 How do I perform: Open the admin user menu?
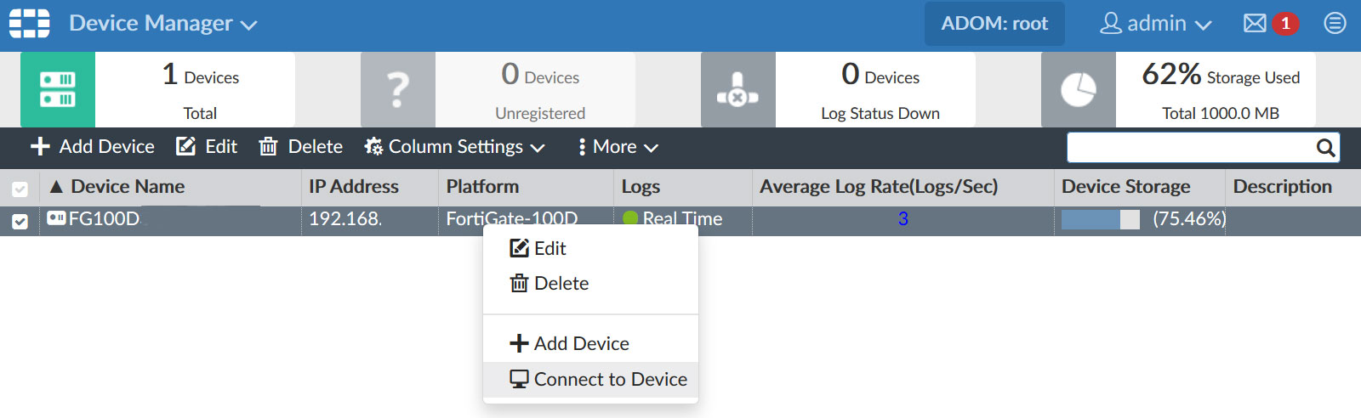[1155, 24]
